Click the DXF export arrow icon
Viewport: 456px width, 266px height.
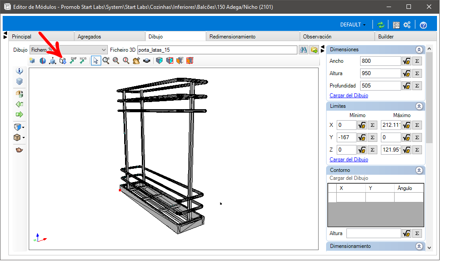[73, 61]
